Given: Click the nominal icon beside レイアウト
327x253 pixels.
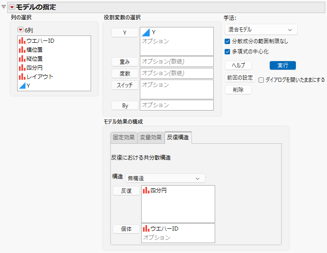Looking at the screenshot, I should click(x=22, y=77).
